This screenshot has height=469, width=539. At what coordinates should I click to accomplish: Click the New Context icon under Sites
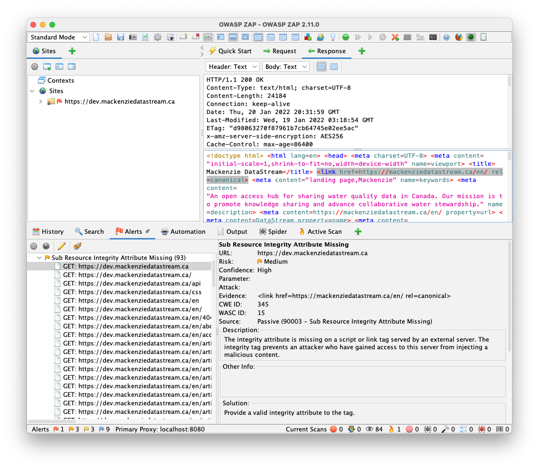pos(47,67)
